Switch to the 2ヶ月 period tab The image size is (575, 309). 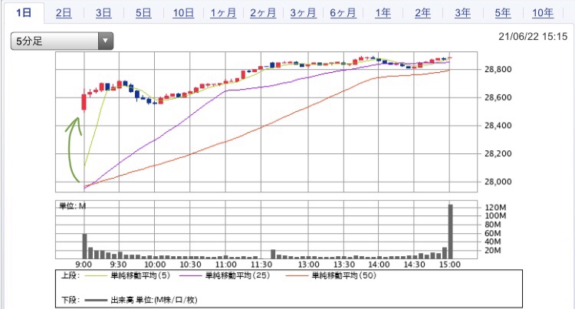[263, 13]
